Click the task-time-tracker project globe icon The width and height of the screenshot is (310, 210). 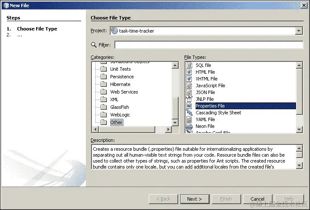pos(114,31)
